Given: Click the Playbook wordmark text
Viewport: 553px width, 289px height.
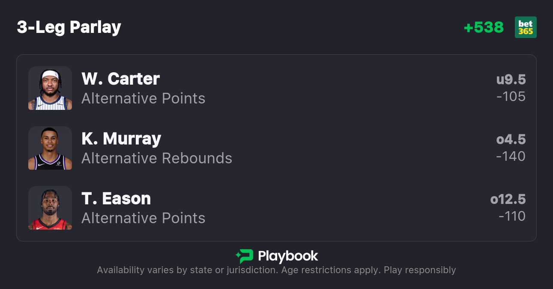Looking at the screenshot, I should click(288, 256).
